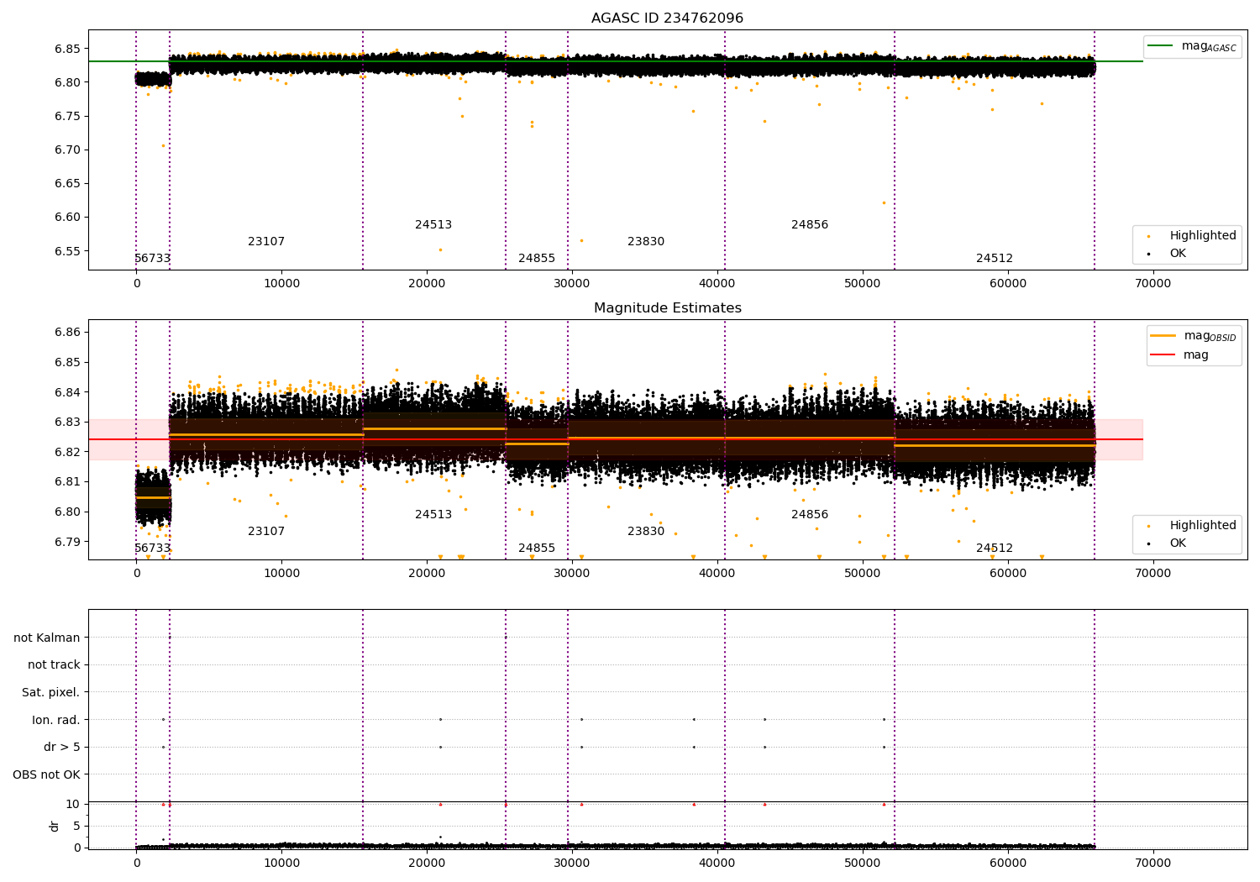The height and width of the screenshot is (882, 1260).
Task: Click the 6.84 y-axis tick label
Action: click(66, 392)
